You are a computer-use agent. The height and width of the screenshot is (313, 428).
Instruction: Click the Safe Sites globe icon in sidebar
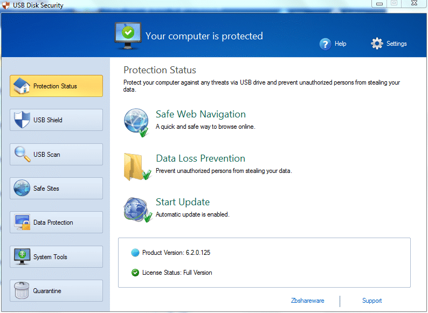coord(22,188)
